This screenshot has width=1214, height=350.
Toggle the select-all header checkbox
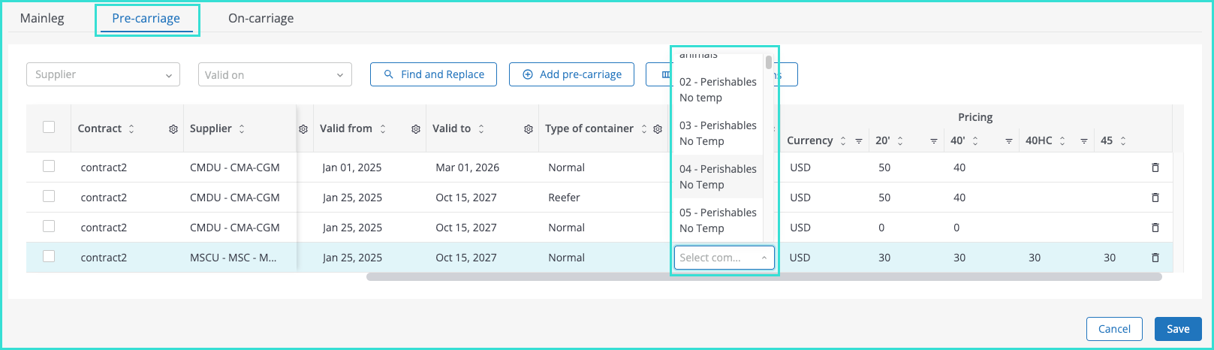(49, 127)
